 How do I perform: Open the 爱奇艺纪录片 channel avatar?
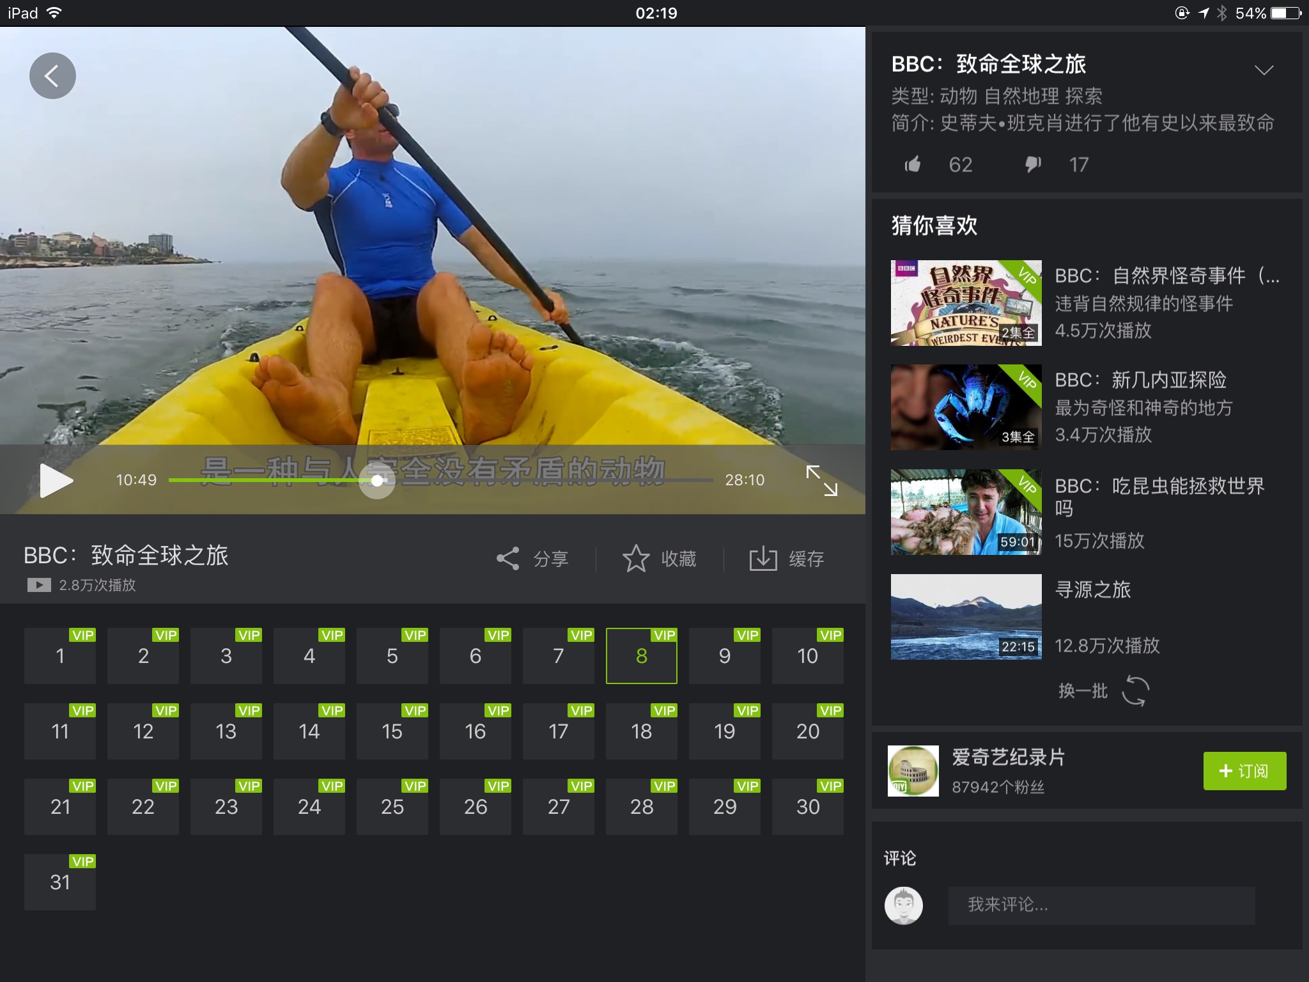pos(913,771)
